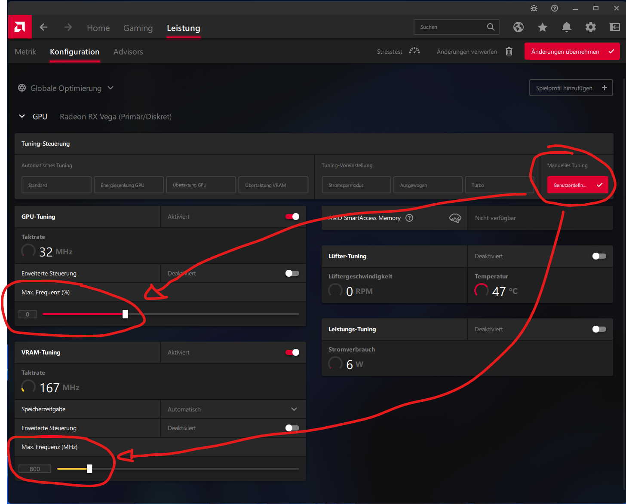
Task: Click the SmartAccess Memory info icon
Action: [409, 218]
